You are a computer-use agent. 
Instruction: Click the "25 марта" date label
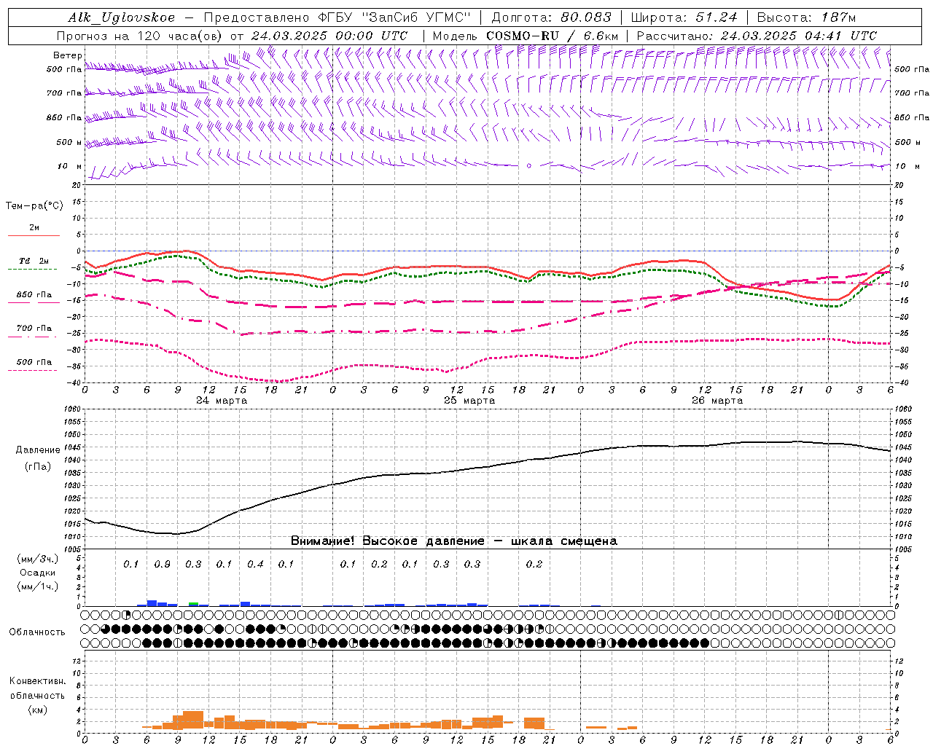coord(469,401)
